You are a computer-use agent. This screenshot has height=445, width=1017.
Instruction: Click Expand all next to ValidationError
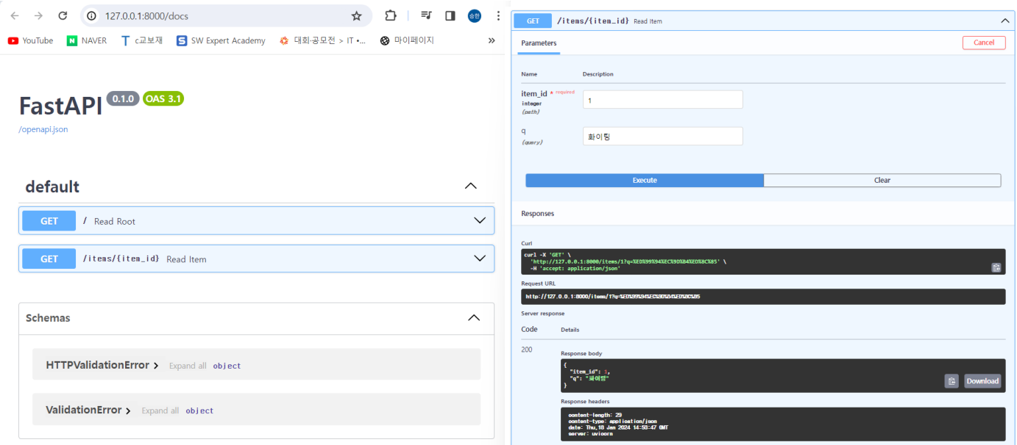(160, 410)
